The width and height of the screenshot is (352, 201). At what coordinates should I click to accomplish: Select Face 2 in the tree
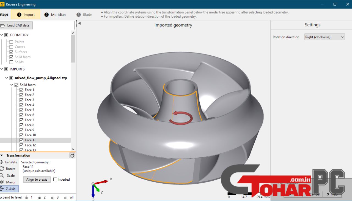pos(29,95)
